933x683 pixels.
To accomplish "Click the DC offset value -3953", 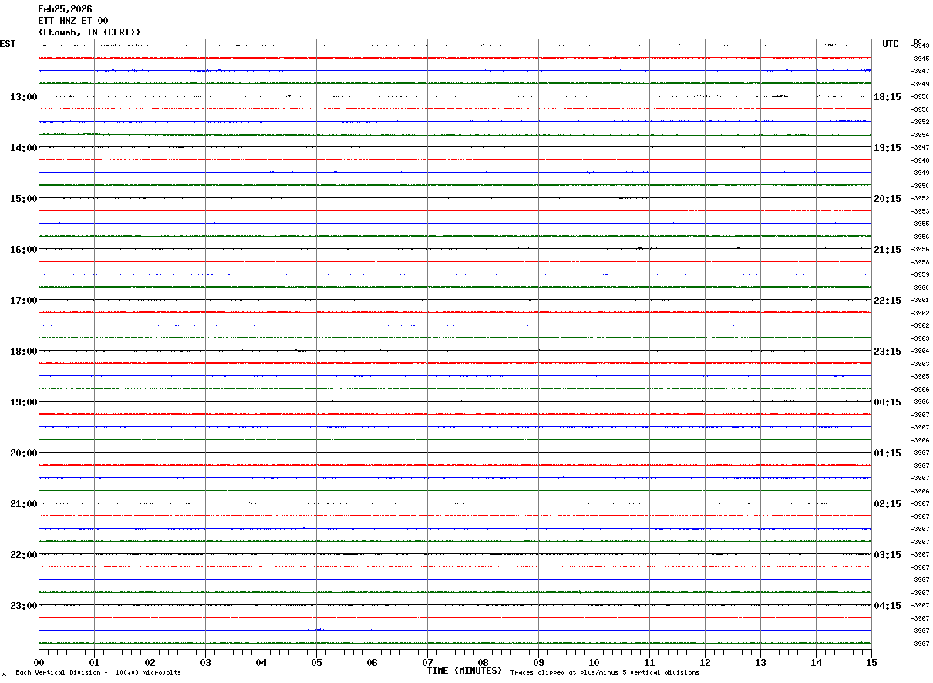I will (920, 211).
